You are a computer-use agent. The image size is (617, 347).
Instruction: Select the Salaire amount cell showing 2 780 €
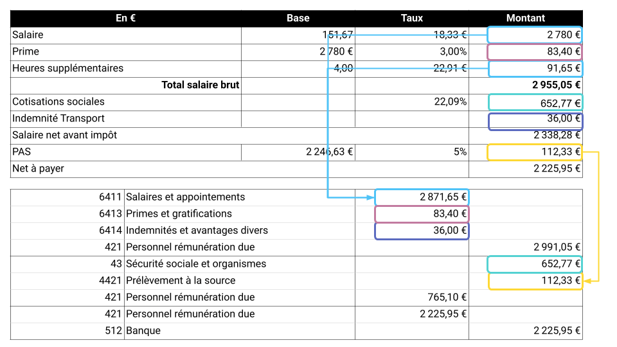point(535,35)
